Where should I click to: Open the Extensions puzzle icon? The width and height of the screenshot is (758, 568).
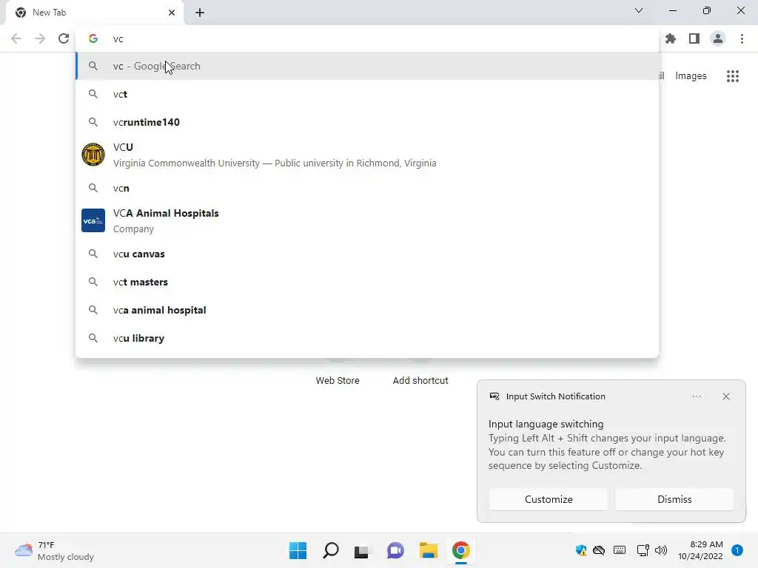click(x=671, y=38)
